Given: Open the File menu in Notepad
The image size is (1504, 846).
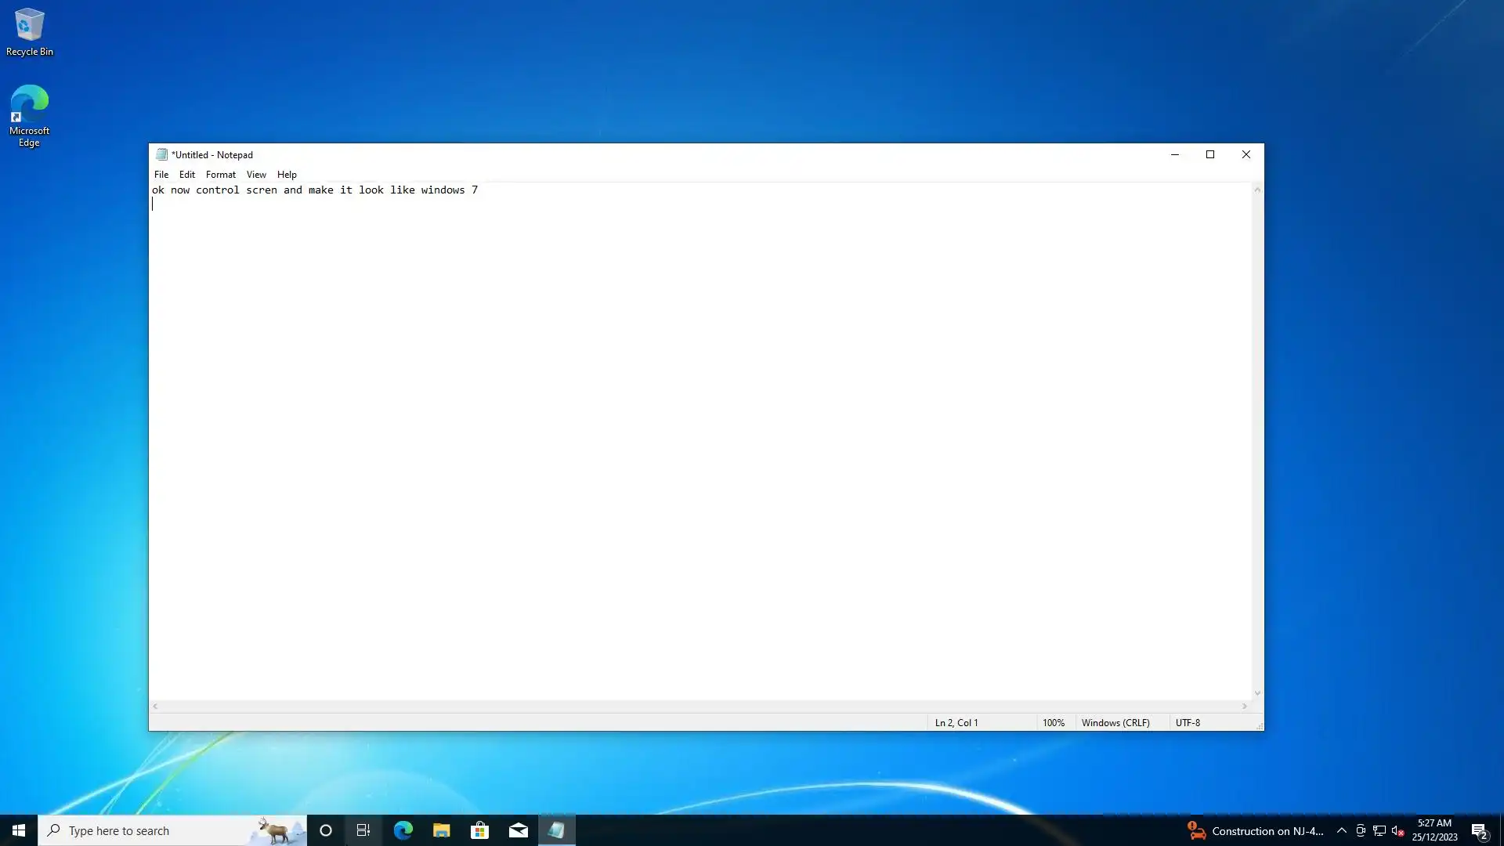Looking at the screenshot, I should pos(161,175).
